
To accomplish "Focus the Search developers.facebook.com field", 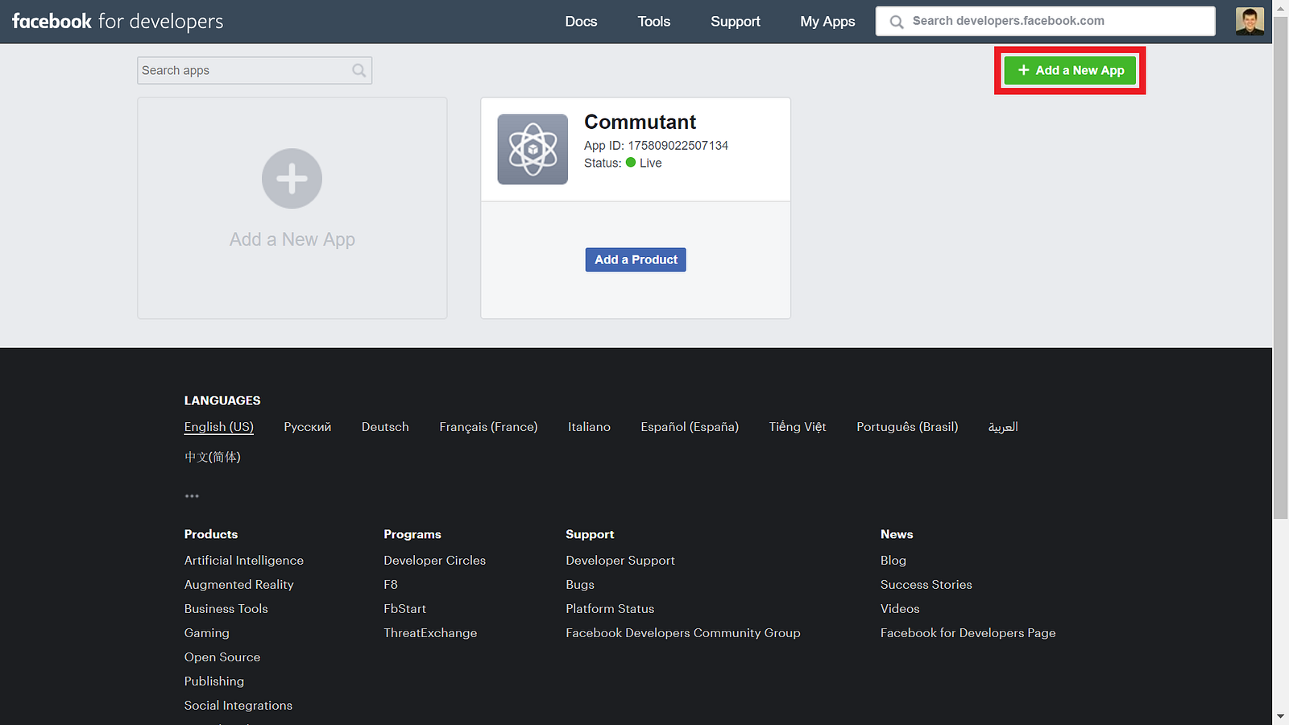I will pyautogui.click(x=1046, y=21).
